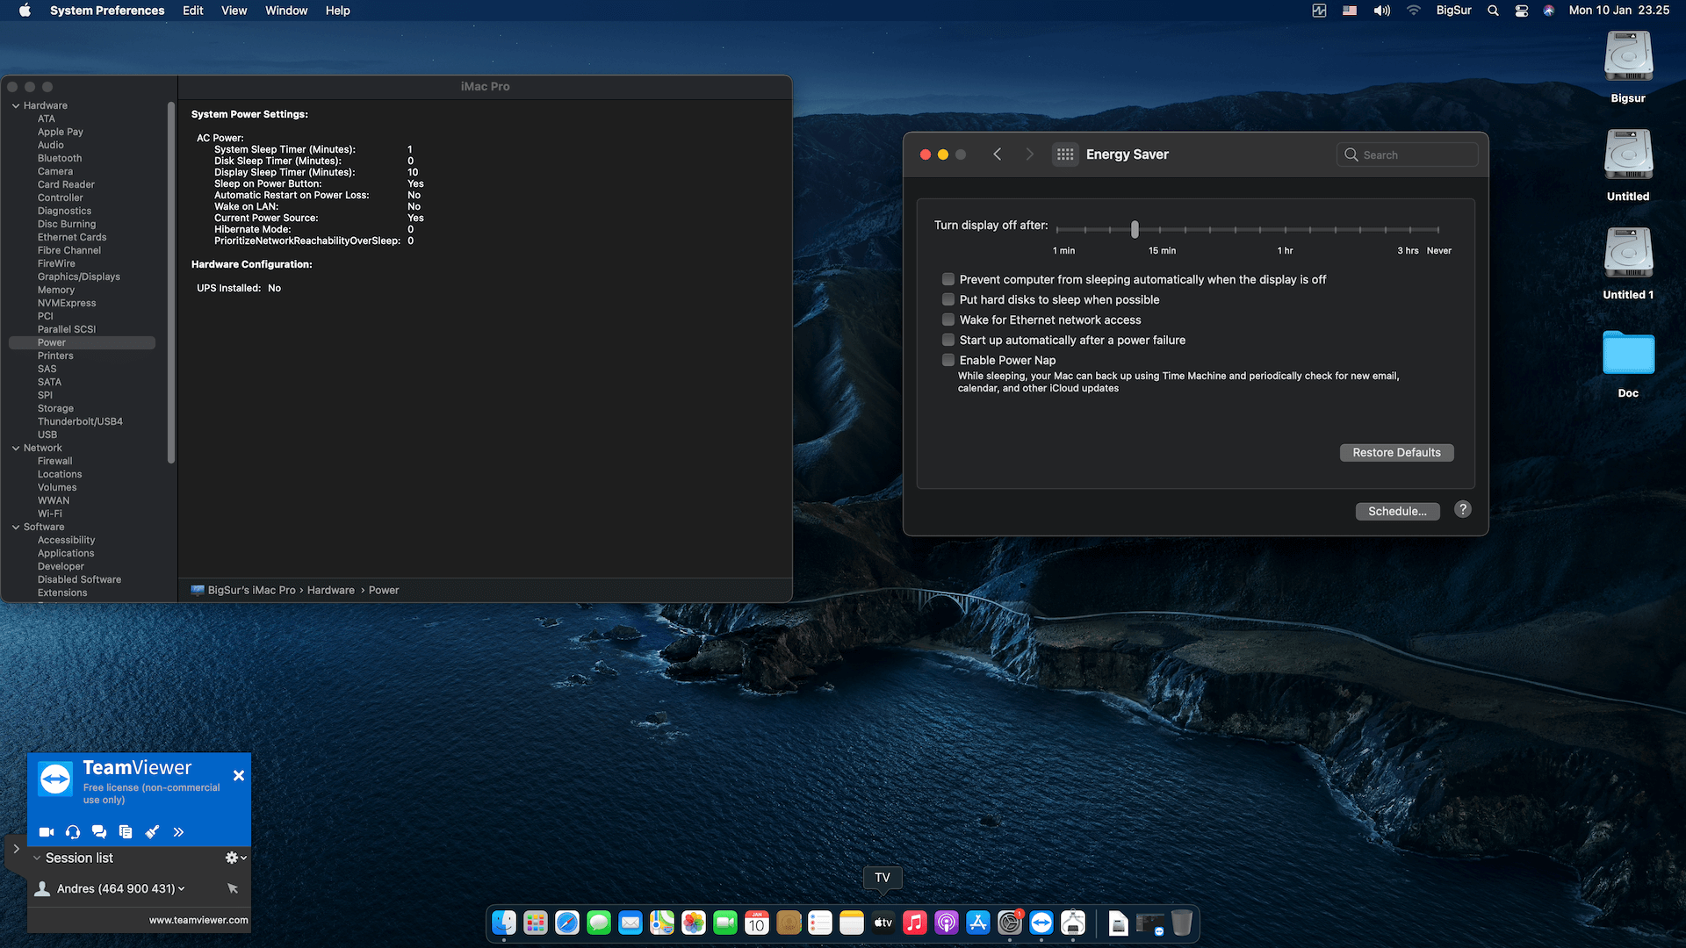Click the TeamViewer headset audio icon
1686x948 pixels.
[73, 832]
